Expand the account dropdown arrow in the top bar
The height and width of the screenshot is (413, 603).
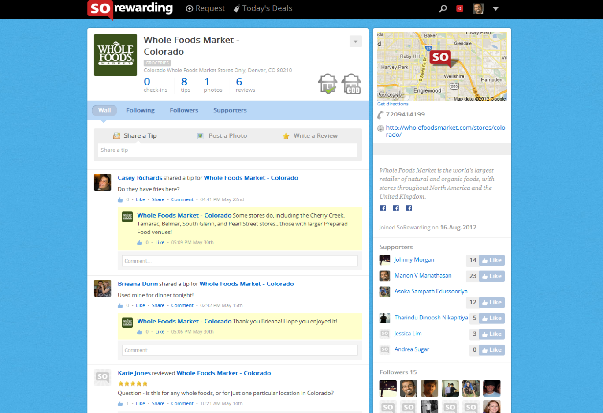496,8
